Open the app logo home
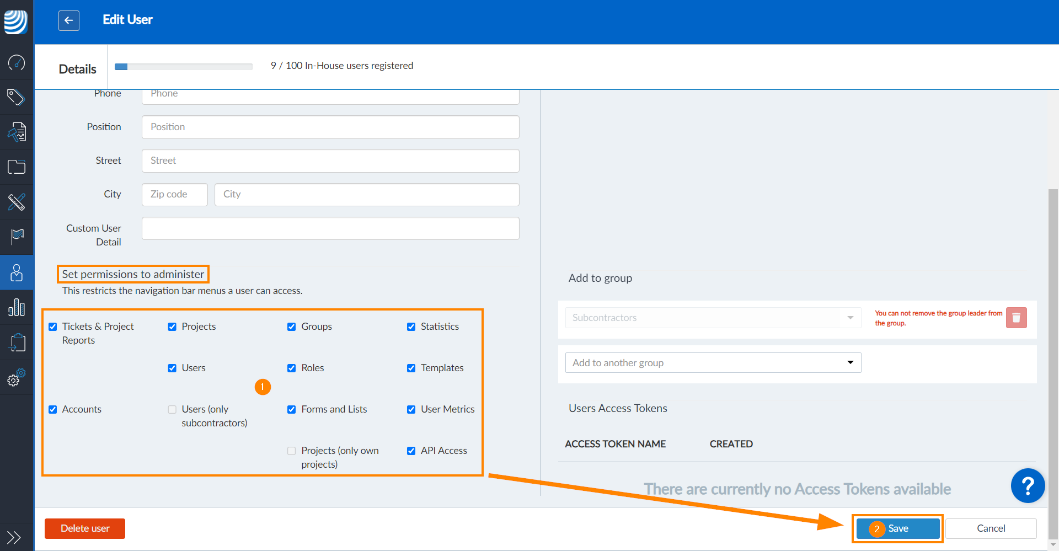 coord(16,22)
